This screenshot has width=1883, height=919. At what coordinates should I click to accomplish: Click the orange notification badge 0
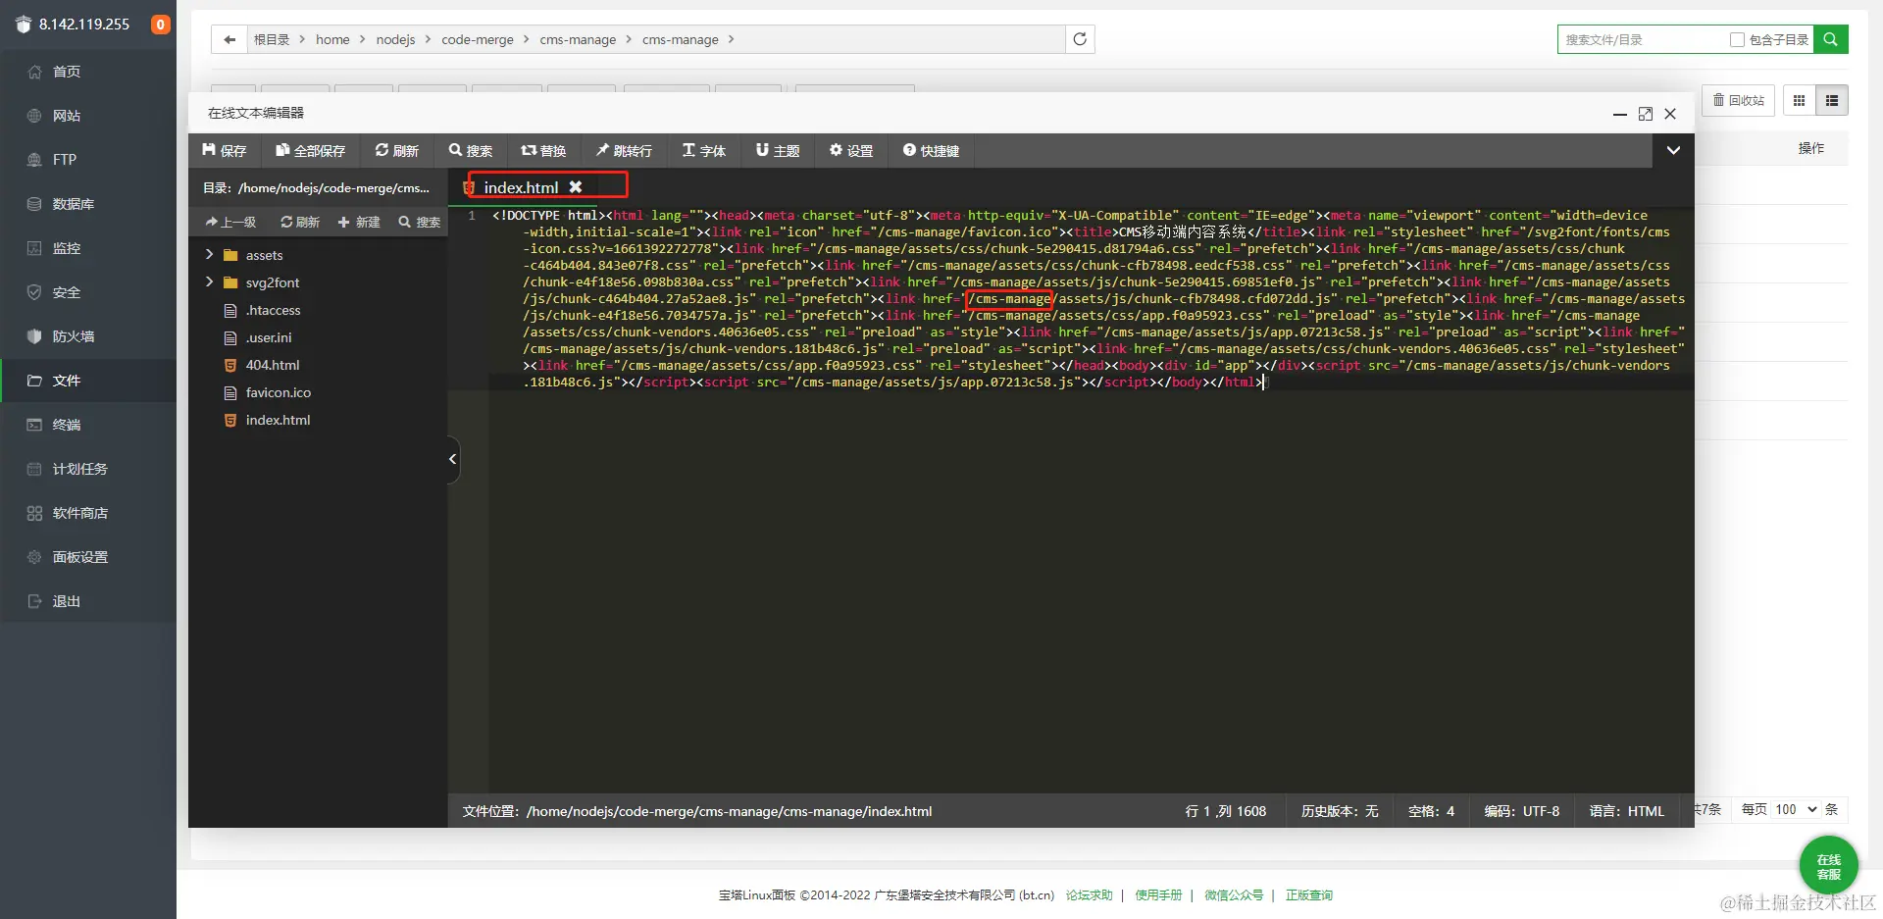click(x=160, y=24)
